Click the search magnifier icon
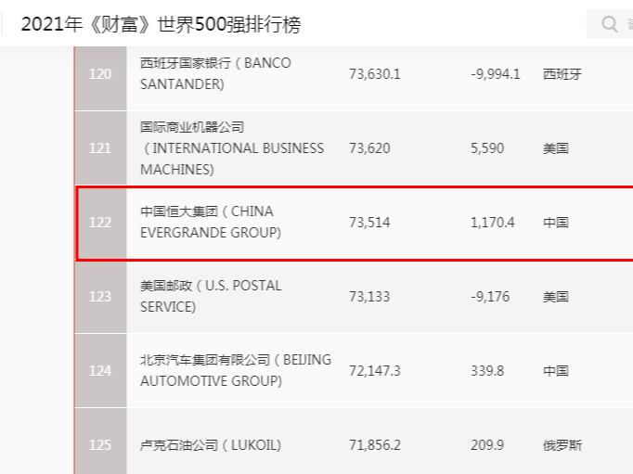The width and height of the screenshot is (633, 474). click(610, 24)
